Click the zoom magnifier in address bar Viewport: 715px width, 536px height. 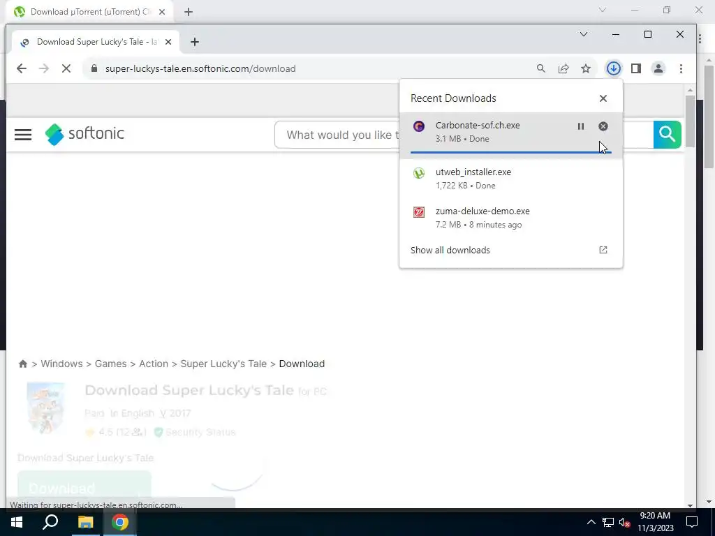pyautogui.click(x=541, y=68)
